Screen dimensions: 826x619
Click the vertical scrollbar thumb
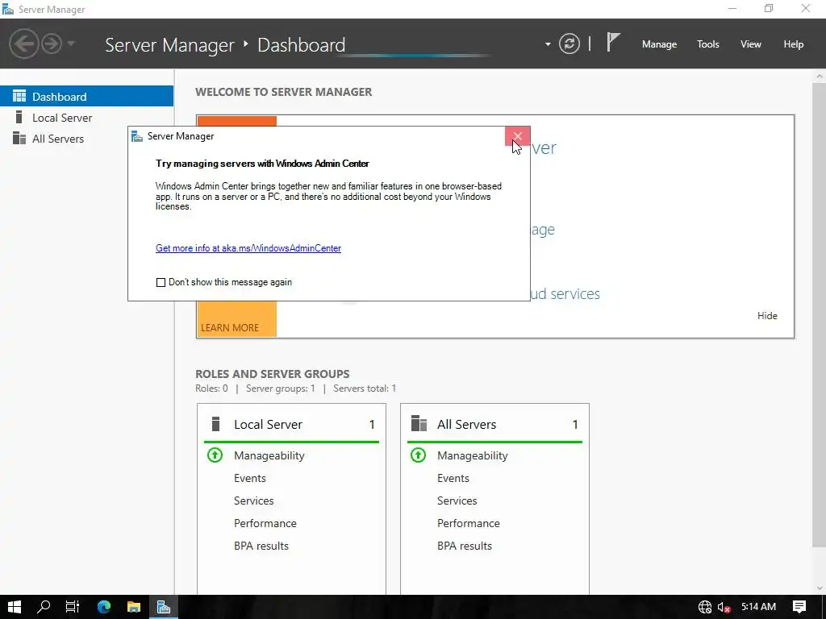(820, 314)
